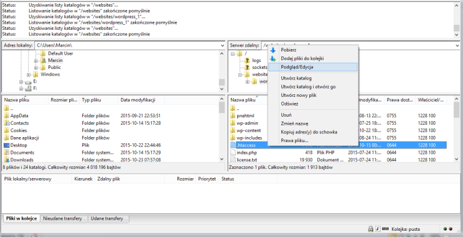Screen dimensions: 463x237
Task: Expand the F: drive node
Action: [21, 89]
